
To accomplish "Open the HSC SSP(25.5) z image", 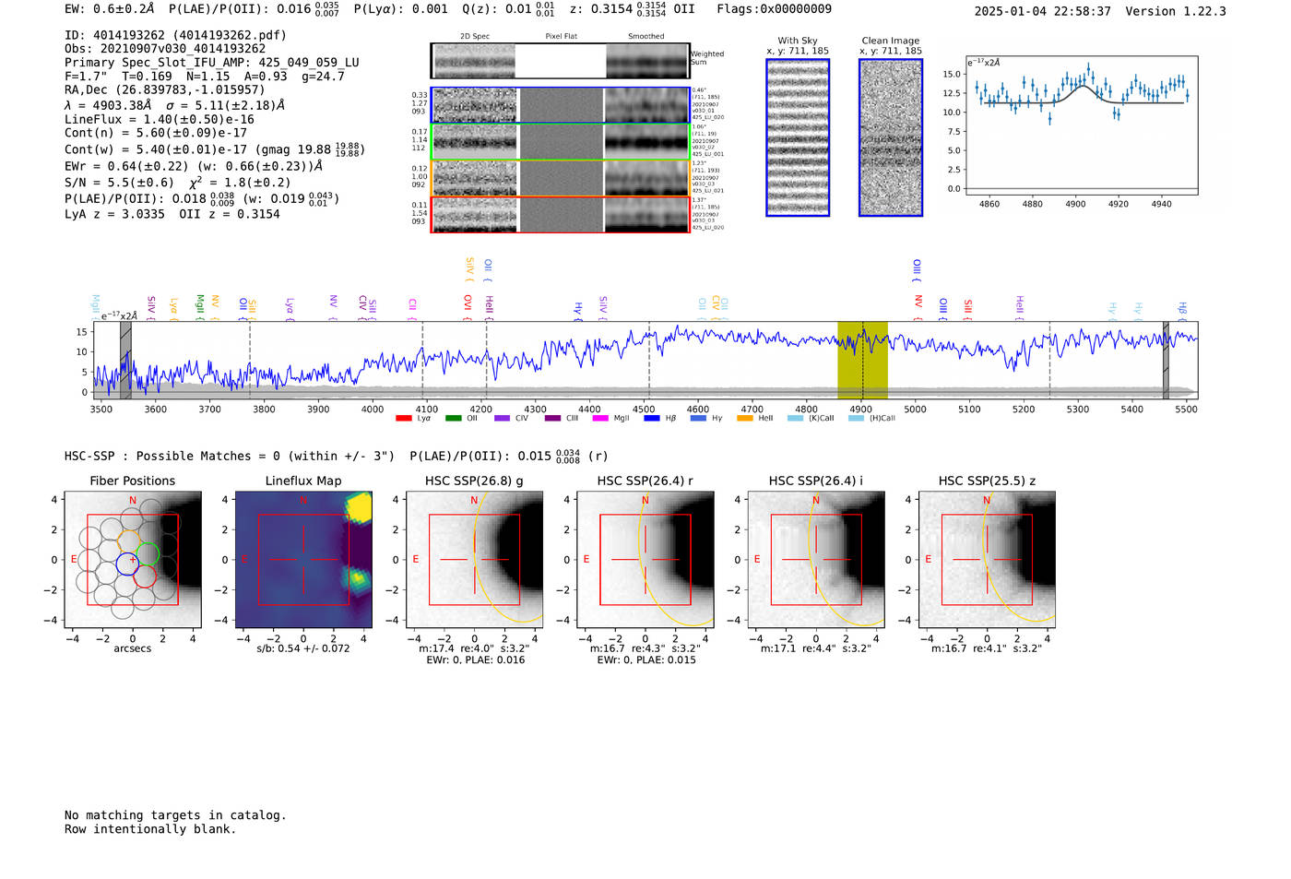I will pos(987,560).
